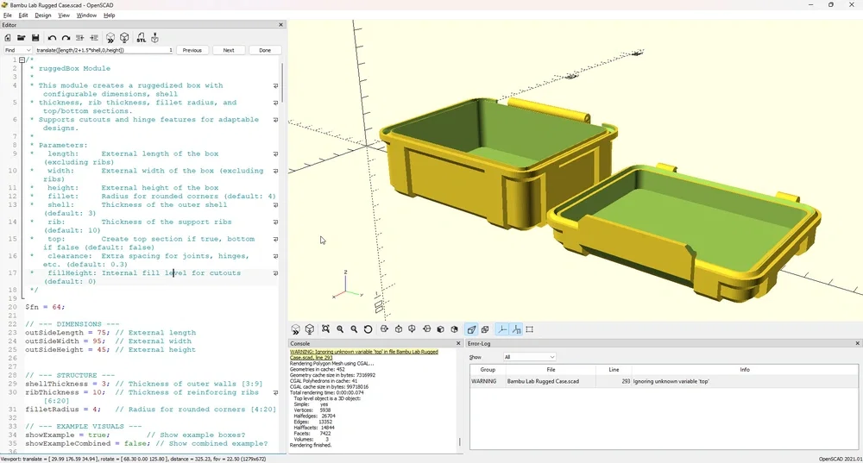The height and width of the screenshot is (463, 863).
Task: Follow the unknown variable warning link in Console
Action: [364, 354]
